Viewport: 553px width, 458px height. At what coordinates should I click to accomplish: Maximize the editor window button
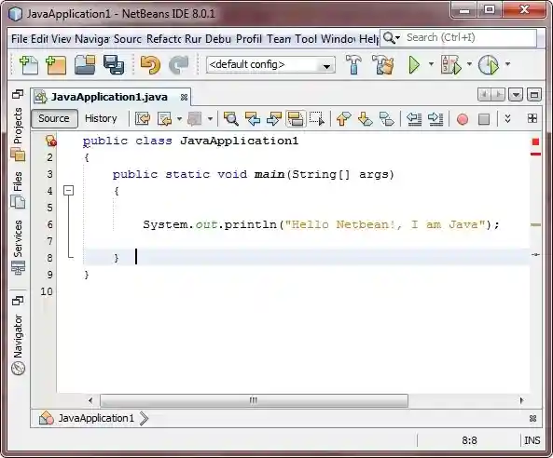tap(534, 95)
